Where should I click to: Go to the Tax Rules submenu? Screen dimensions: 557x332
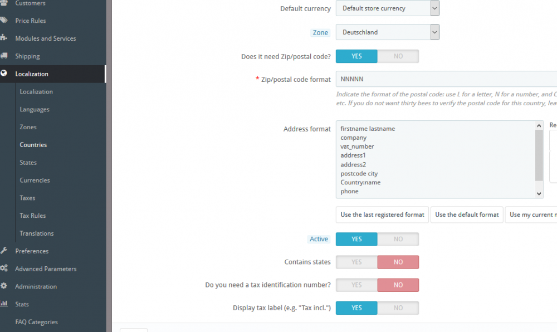click(x=33, y=216)
